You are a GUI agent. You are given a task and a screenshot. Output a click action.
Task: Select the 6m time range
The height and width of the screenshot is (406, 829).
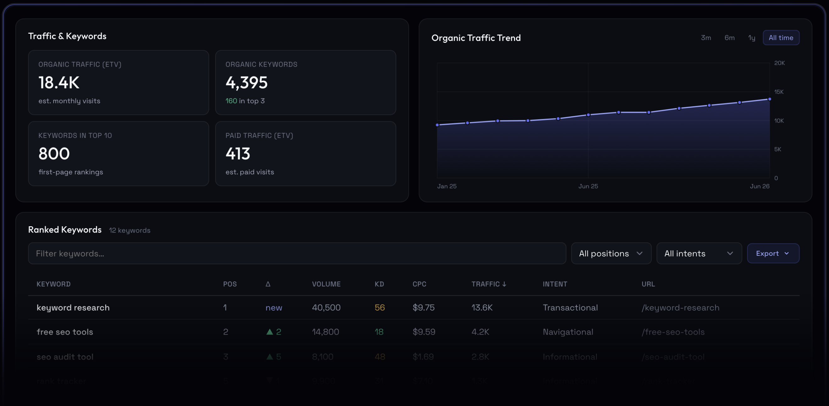pyautogui.click(x=729, y=38)
